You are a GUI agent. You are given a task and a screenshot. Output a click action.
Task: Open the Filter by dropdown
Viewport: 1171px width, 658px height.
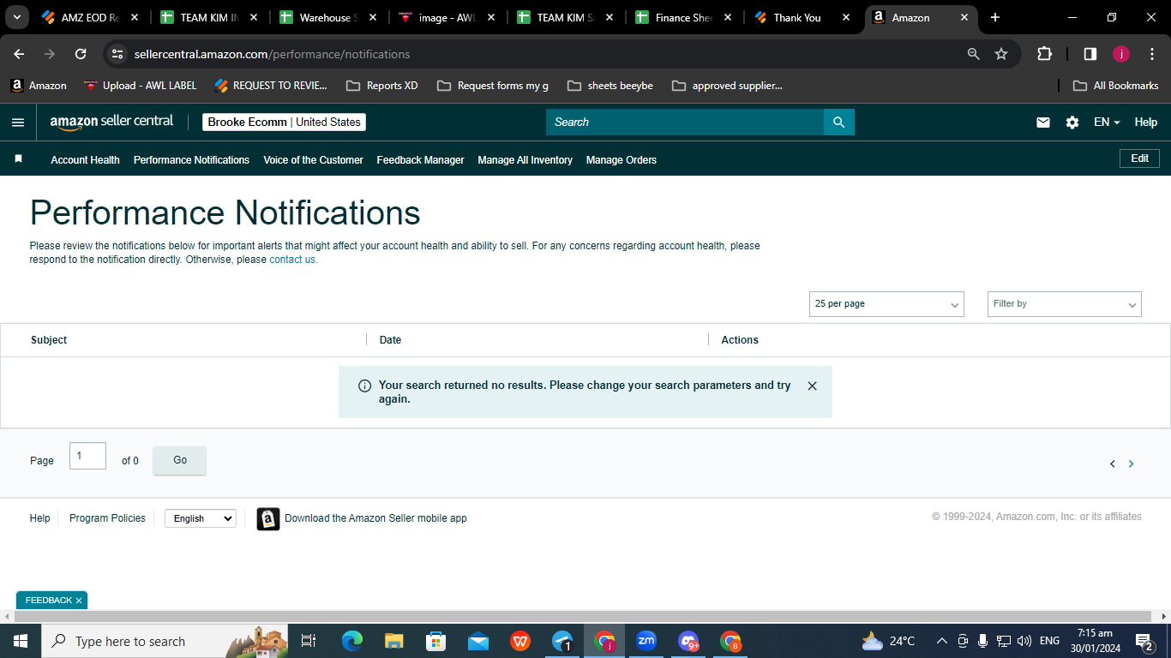coord(1065,304)
